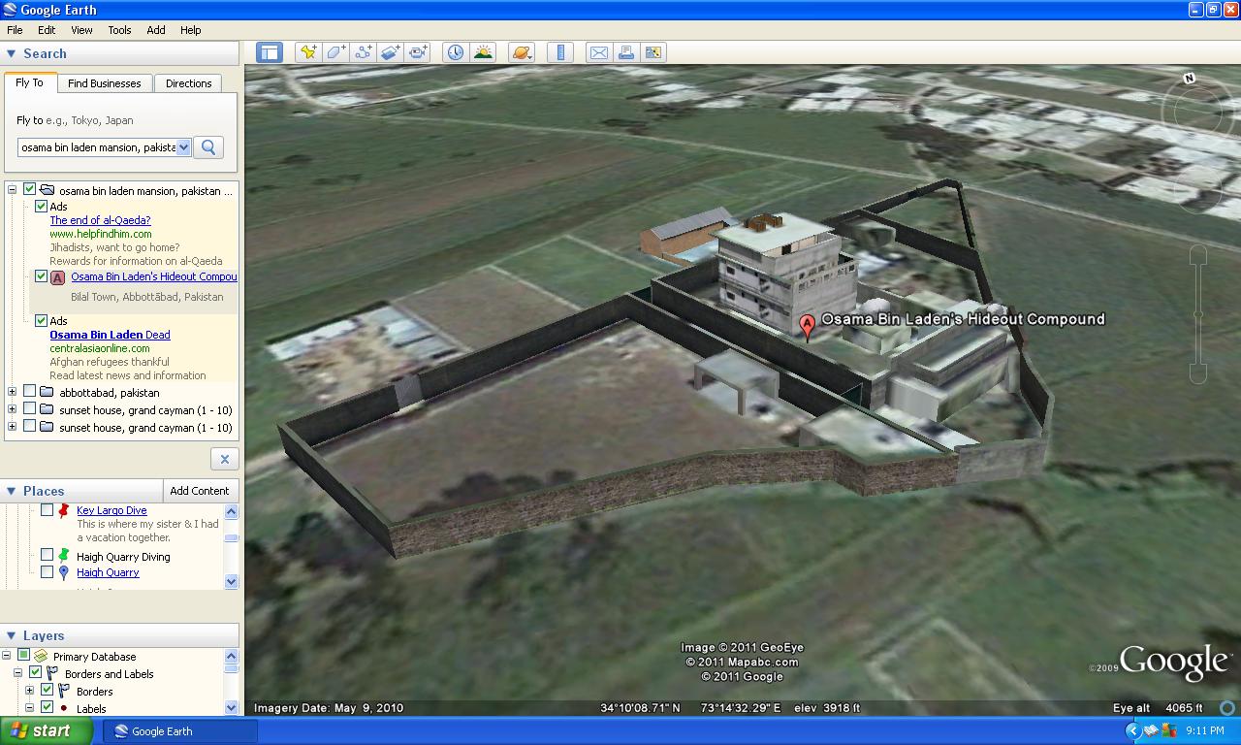This screenshot has height=745, width=1241.
Task: Collapse the Search panel triangle
Action: click(12, 54)
